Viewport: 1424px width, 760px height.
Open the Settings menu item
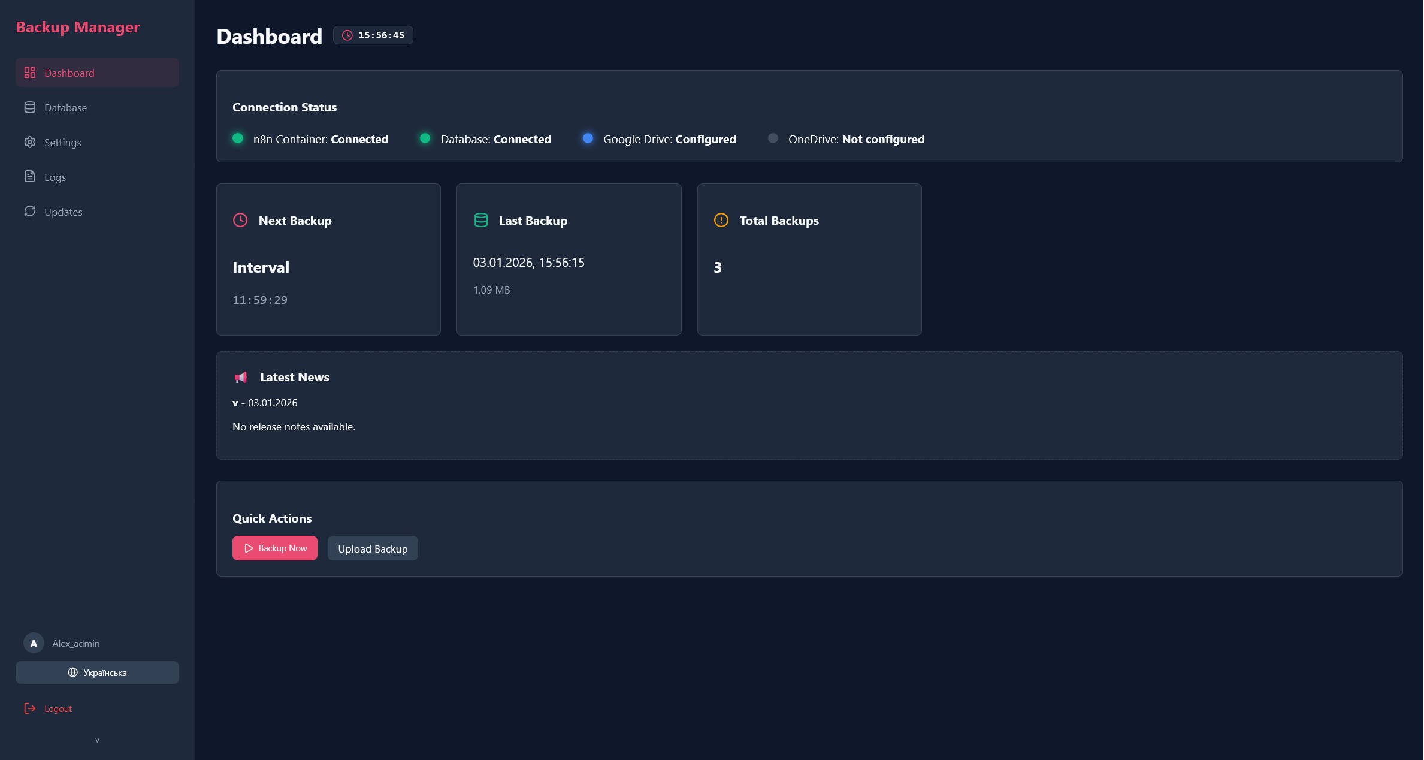(x=62, y=143)
